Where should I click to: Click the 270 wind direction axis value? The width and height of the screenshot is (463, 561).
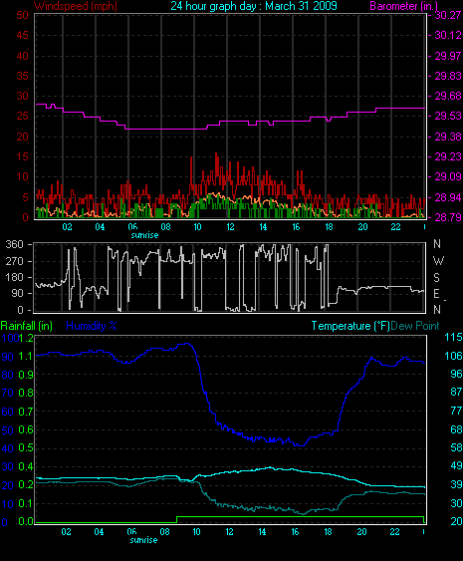click(15, 261)
